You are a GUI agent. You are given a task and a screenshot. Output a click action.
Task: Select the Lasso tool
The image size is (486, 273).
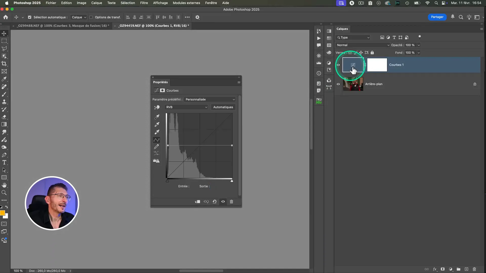(x=4, y=49)
